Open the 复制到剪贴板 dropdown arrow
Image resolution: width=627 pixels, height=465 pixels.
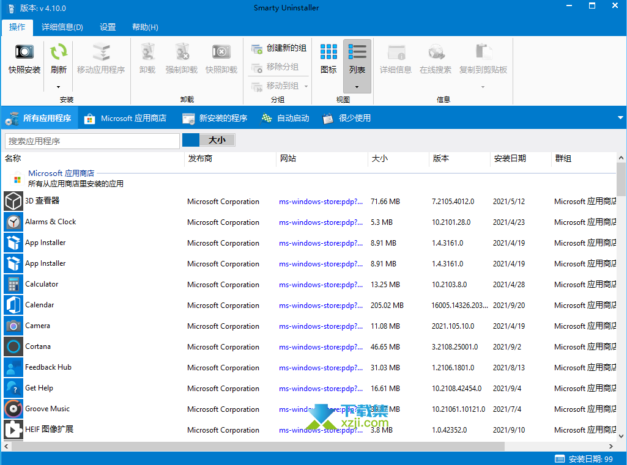tap(483, 87)
